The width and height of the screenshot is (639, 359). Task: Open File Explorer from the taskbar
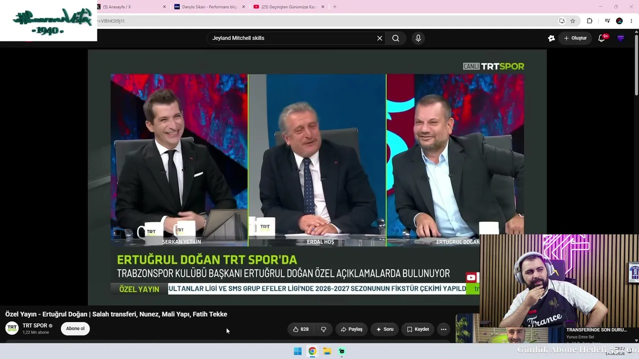click(327, 351)
